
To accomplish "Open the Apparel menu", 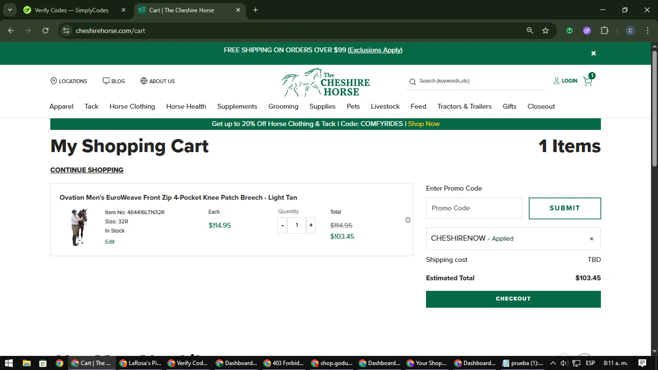I will (61, 107).
